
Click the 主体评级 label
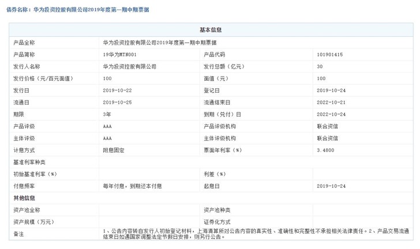click(24, 138)
